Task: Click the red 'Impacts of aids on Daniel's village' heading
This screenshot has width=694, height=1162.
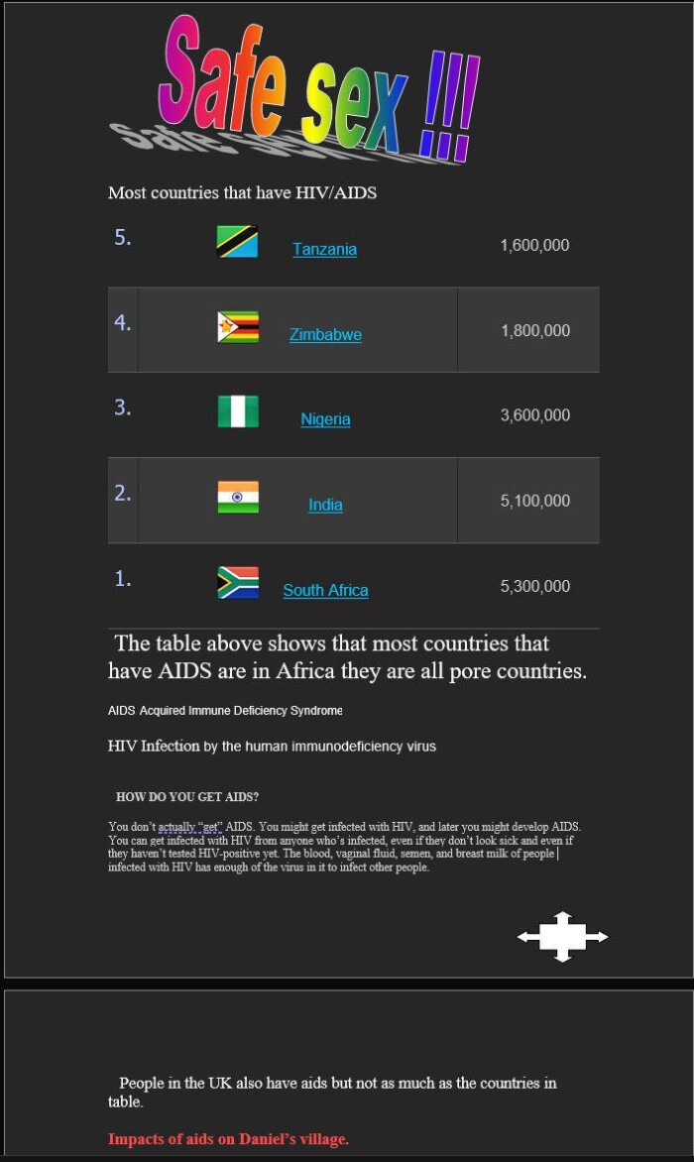Action: [x=228, y=1139]
